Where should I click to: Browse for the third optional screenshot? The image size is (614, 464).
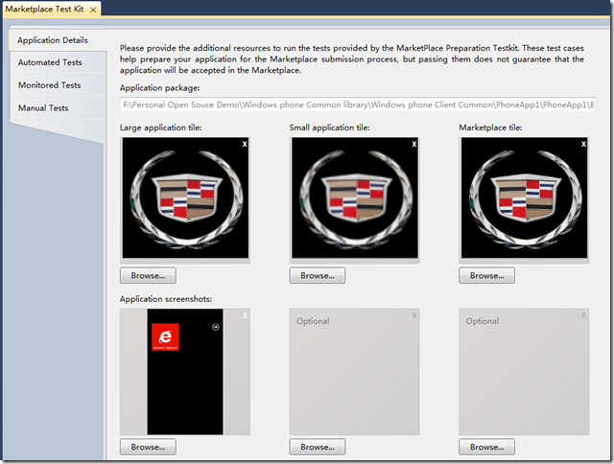tap(487, 447)
